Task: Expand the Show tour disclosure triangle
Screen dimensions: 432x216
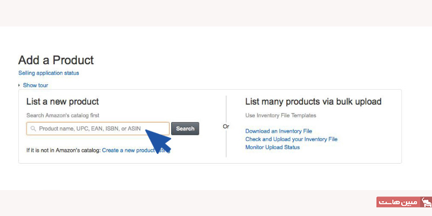Action: (19, 85)
